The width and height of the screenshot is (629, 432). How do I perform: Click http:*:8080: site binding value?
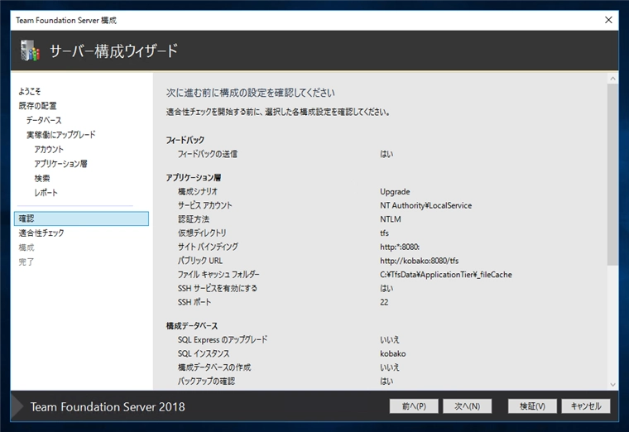tap(400, 247)
